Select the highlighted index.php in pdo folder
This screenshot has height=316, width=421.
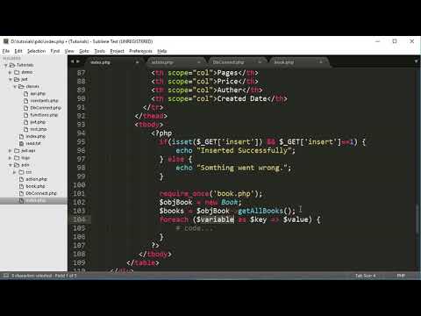tap(33, 201)
